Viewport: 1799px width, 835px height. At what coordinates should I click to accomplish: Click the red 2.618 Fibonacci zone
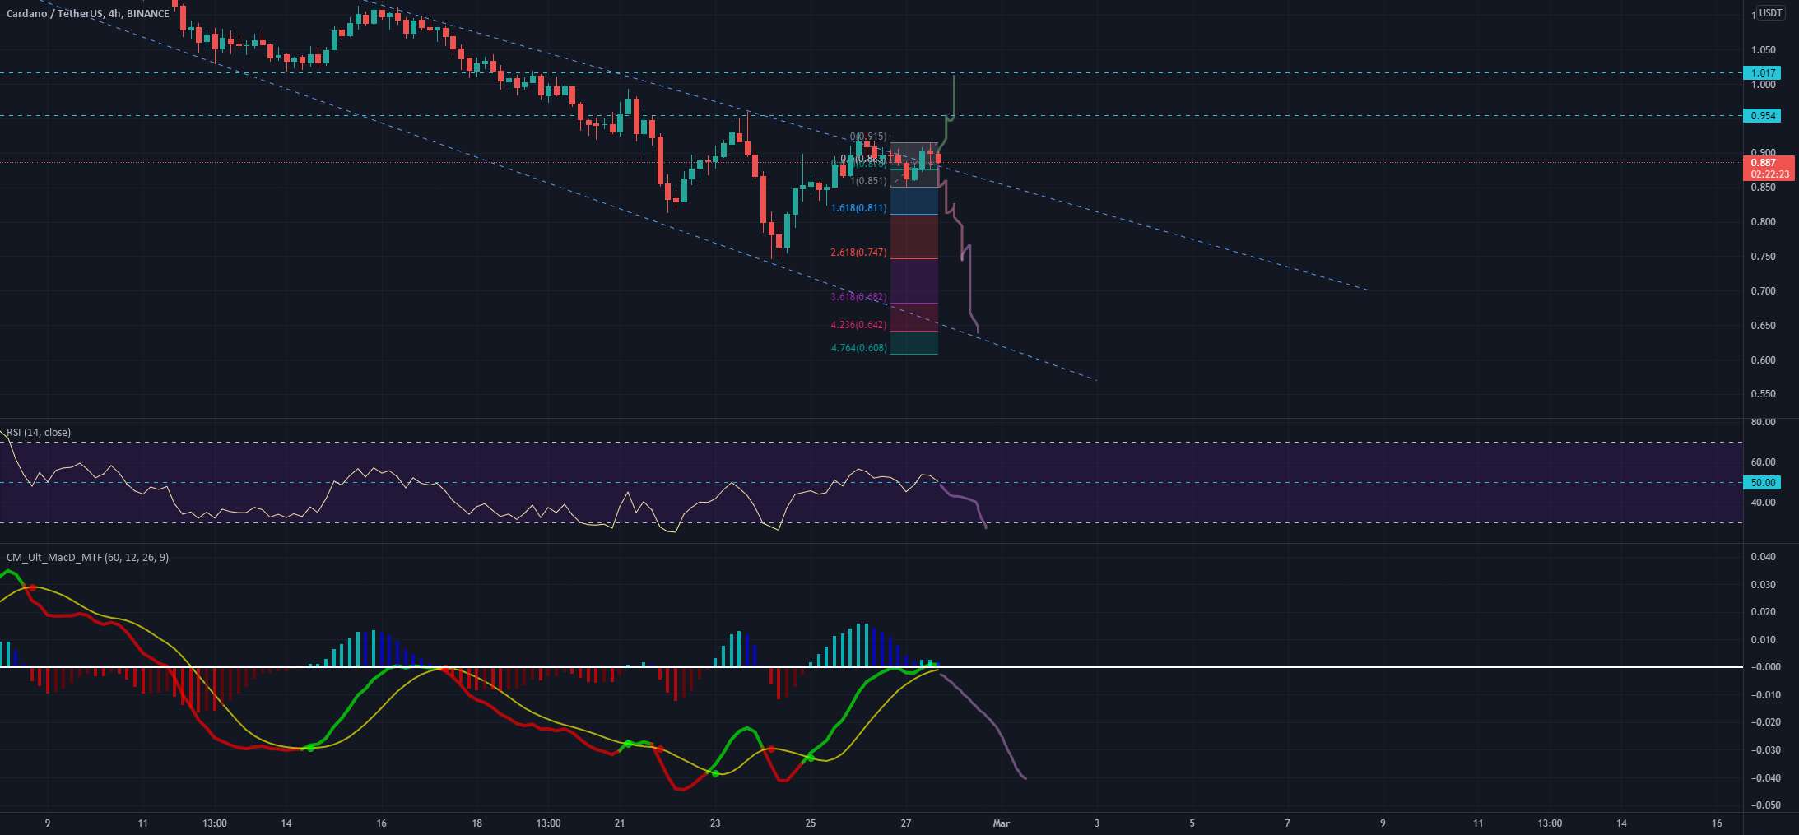914,237
